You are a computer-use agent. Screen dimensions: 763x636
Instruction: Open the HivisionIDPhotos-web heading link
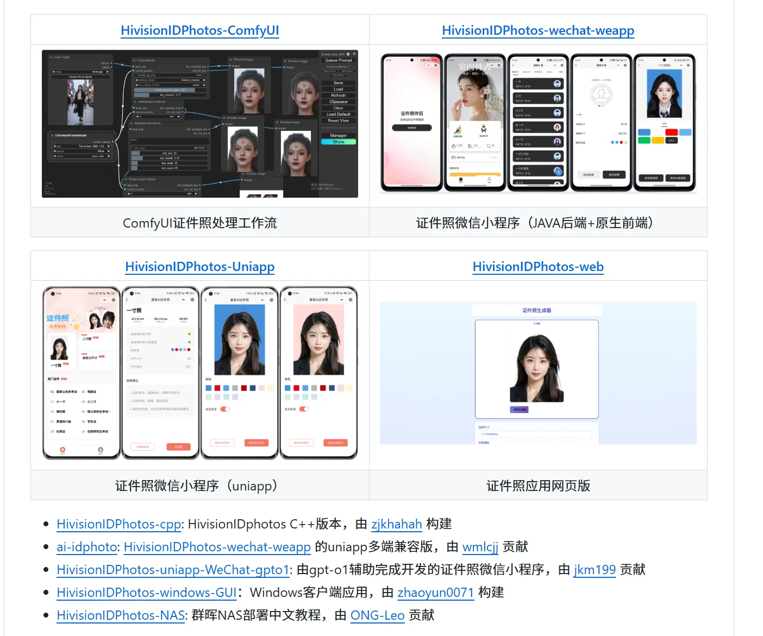pyautogui.click(x=537, y=267)
